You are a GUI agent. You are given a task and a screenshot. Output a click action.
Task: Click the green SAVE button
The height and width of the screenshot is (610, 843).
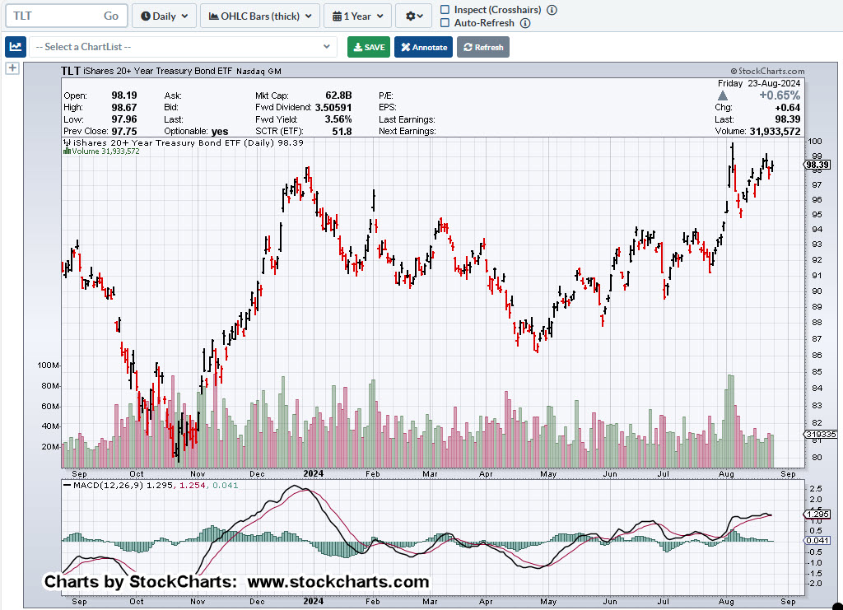(369, 47)
